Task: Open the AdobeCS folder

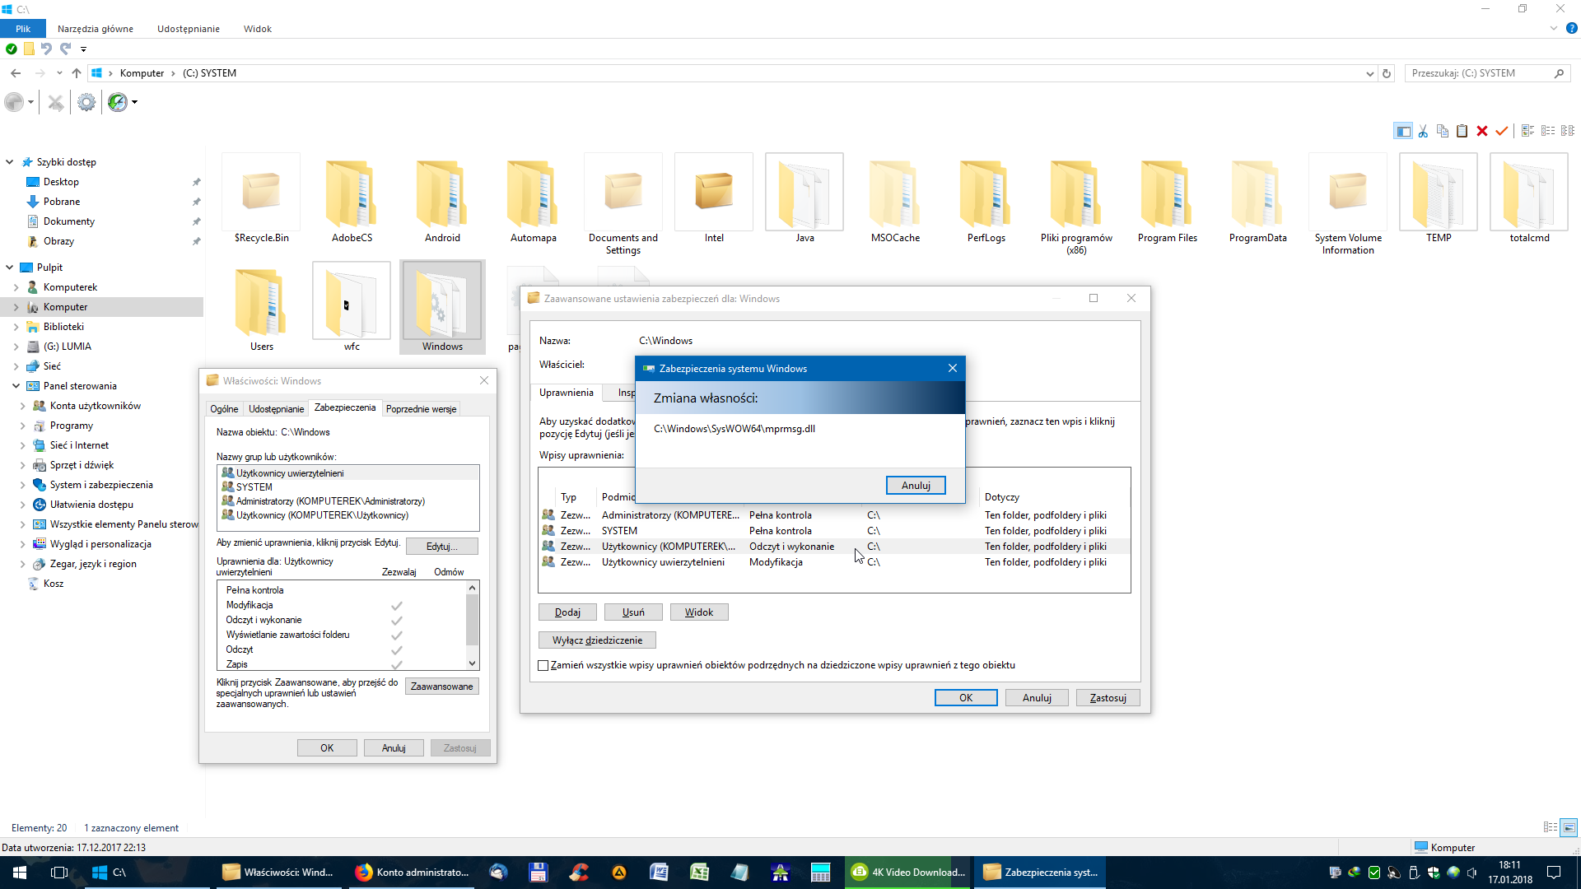Action: pos(352,199)
